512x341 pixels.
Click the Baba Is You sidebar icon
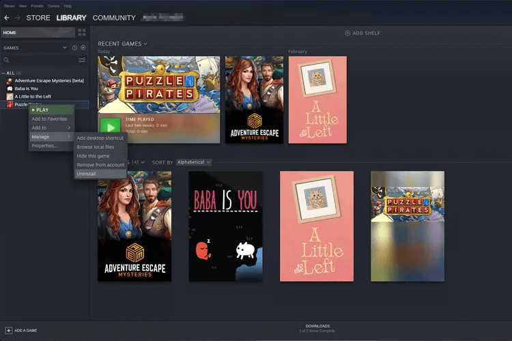[10, 89]
